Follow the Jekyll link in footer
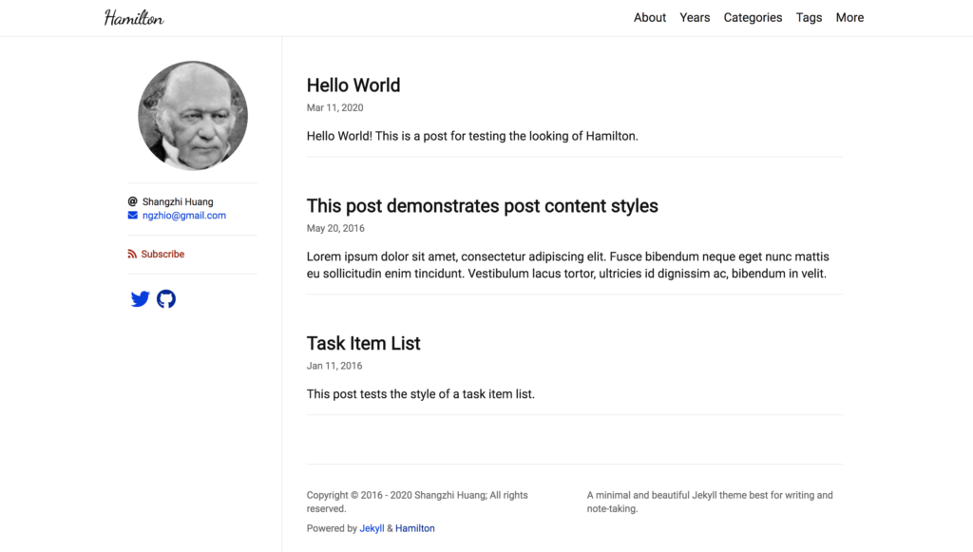Viewport: 973px width, 552px height. pyautogui.click(x=372, y=528)
